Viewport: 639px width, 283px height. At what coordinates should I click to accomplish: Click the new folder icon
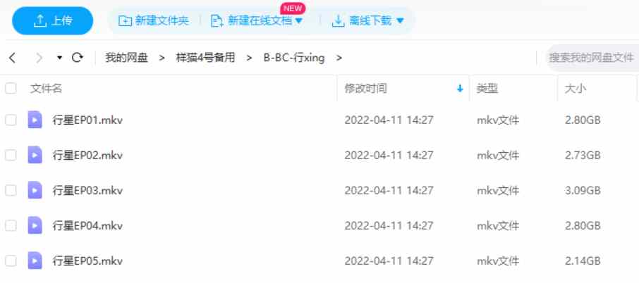pos(125,20)
